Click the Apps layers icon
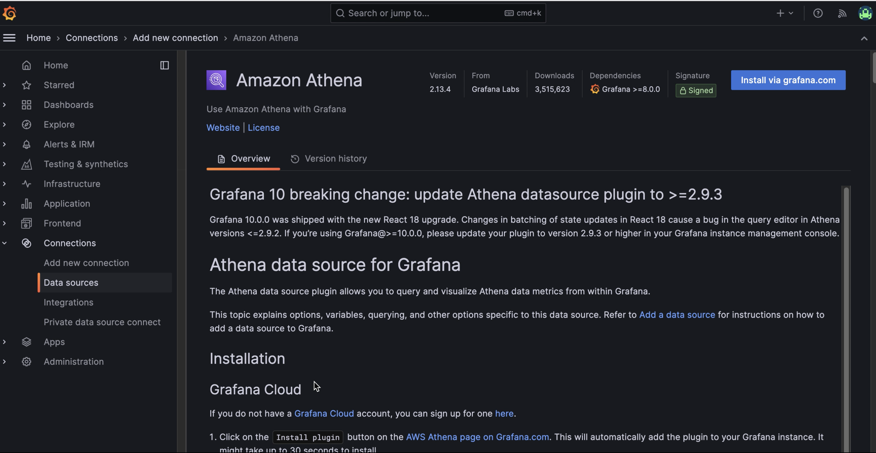 coord(27,341)
